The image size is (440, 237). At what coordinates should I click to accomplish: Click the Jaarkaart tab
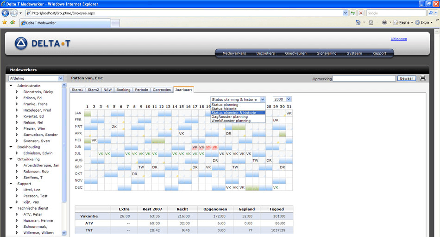click(183, 90)
